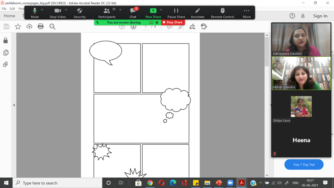Viewport: 334px width, 188px height.
Task: Mute the microphone in Zoom
Action: (x=35, y=13)
